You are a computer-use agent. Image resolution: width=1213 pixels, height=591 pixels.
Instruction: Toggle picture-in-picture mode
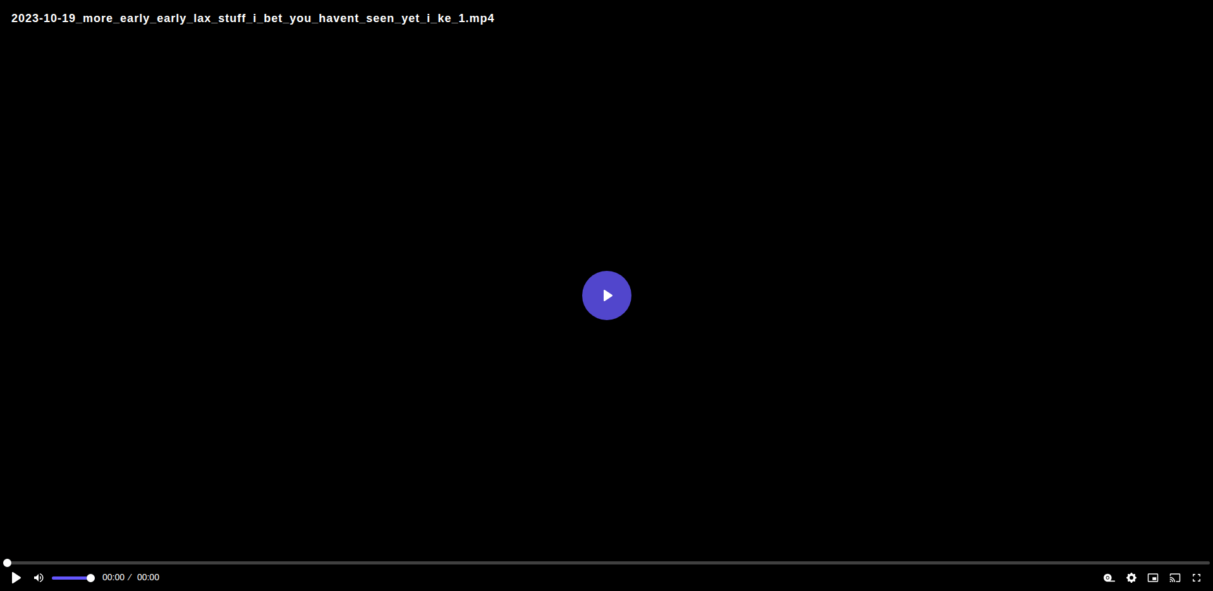[1153, 578]
